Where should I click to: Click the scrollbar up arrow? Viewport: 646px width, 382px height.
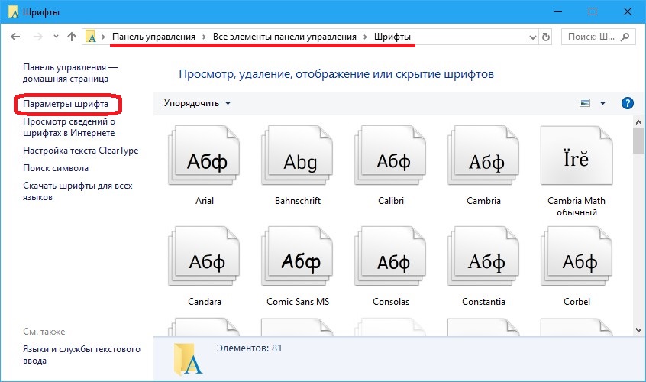(638, 122)
